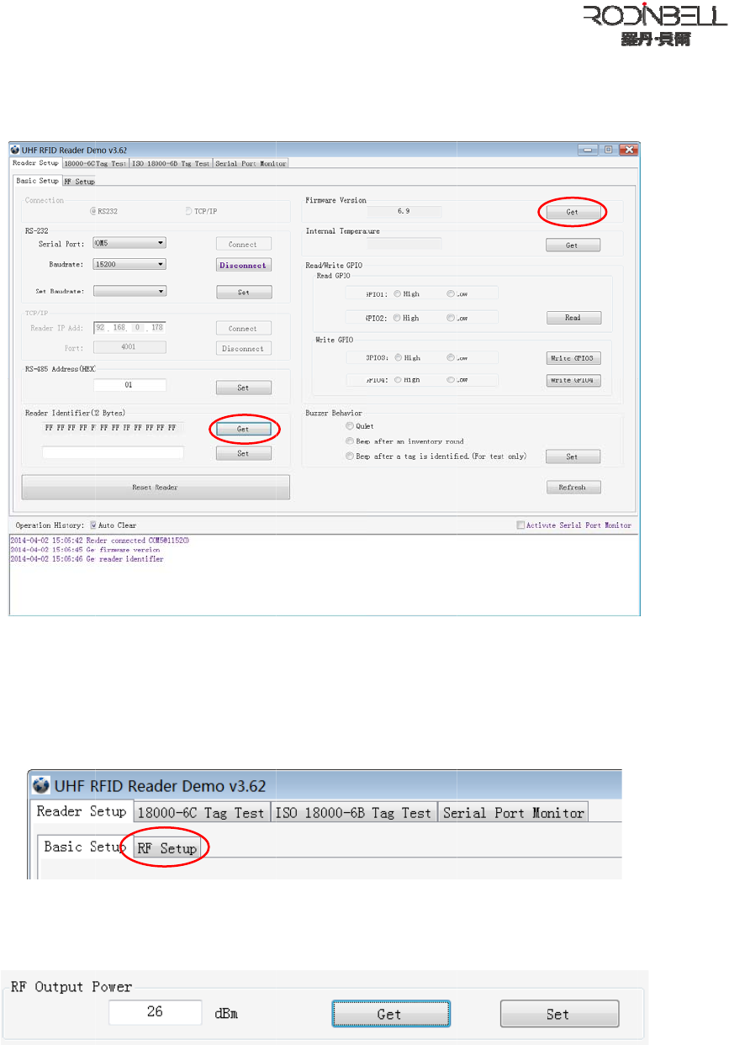Screen dimensions: 729x1045
Task: Get the Internal Temperature
Action: click(573, 245)
